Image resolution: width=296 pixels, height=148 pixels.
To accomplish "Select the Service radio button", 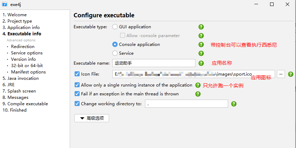I will pos(115,53).
